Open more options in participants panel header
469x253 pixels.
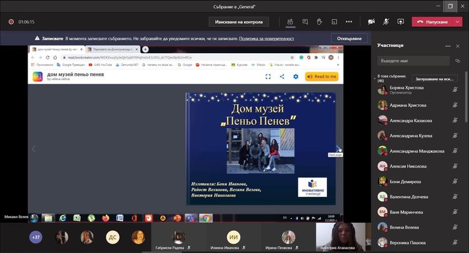[448, 46]
